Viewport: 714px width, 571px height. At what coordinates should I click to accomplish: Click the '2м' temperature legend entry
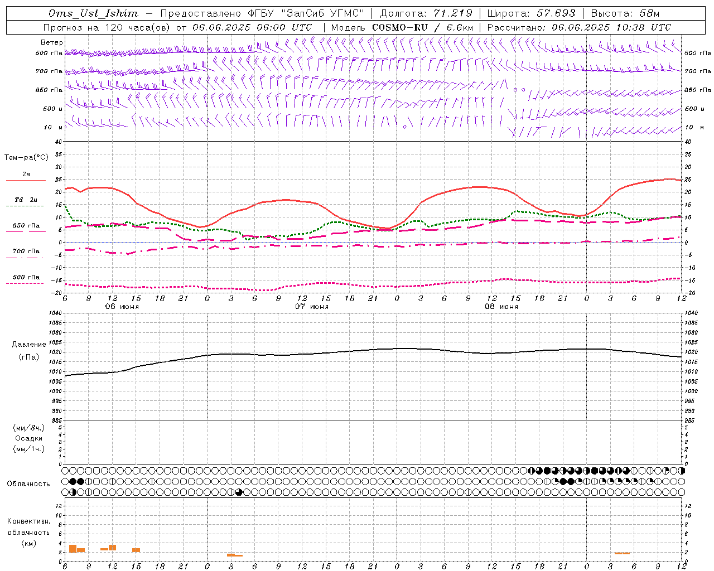tap(26, 175)
